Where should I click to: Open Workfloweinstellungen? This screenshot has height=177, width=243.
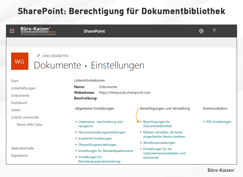point(159,143)
